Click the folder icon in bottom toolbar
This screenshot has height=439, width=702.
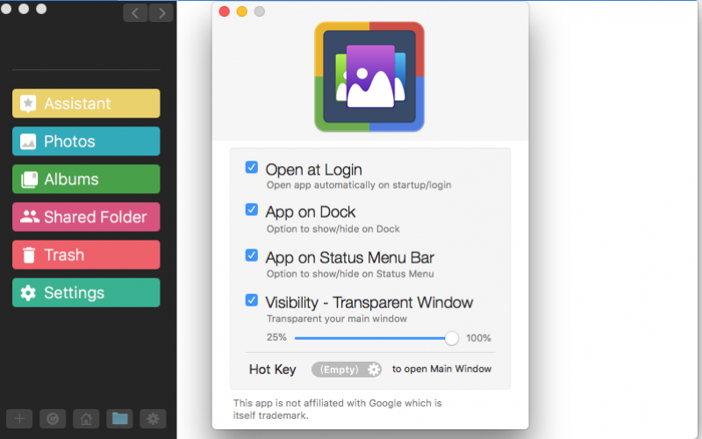119,419
